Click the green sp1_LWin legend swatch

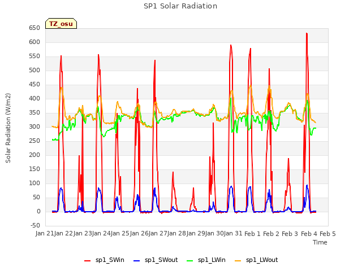tap(189, 261)
